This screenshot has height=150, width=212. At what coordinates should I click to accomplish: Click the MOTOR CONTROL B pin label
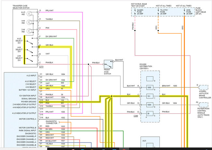(x=28, y=128)
